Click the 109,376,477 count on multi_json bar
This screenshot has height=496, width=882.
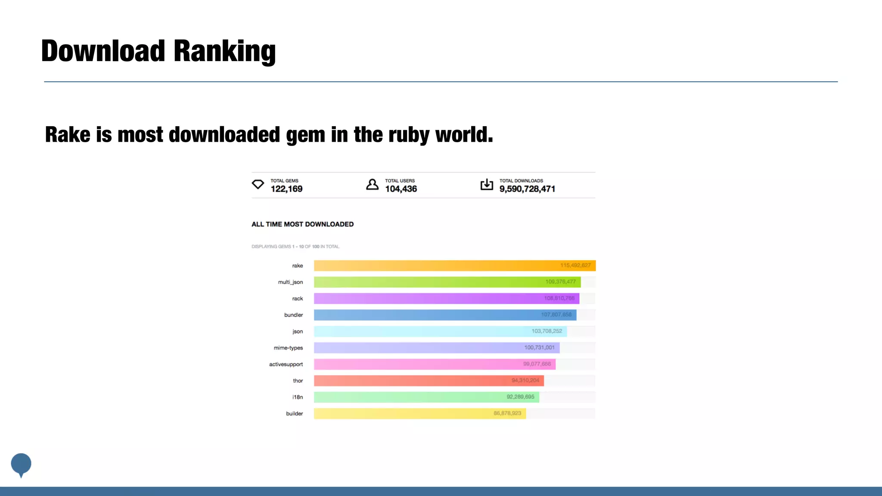coord(560,282)
